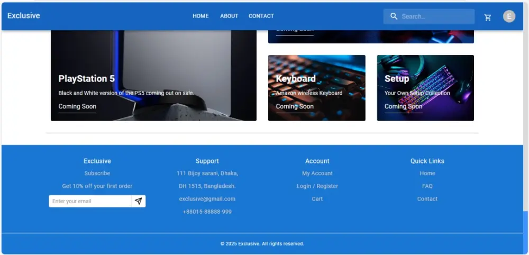Click the PS5 Black and White description text
529x255 pixels.
click(x=126, y=93)
